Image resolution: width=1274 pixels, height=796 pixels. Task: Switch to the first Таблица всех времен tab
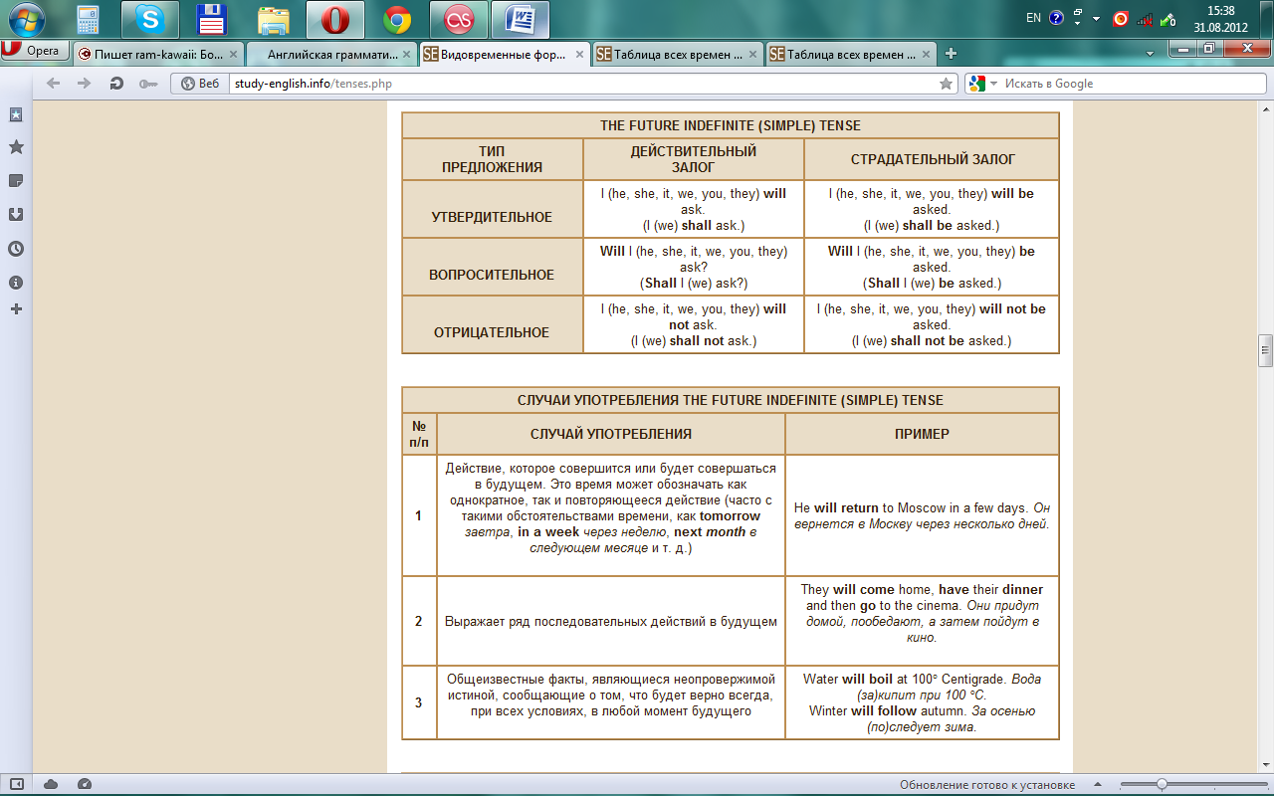(x=678, y=55)
